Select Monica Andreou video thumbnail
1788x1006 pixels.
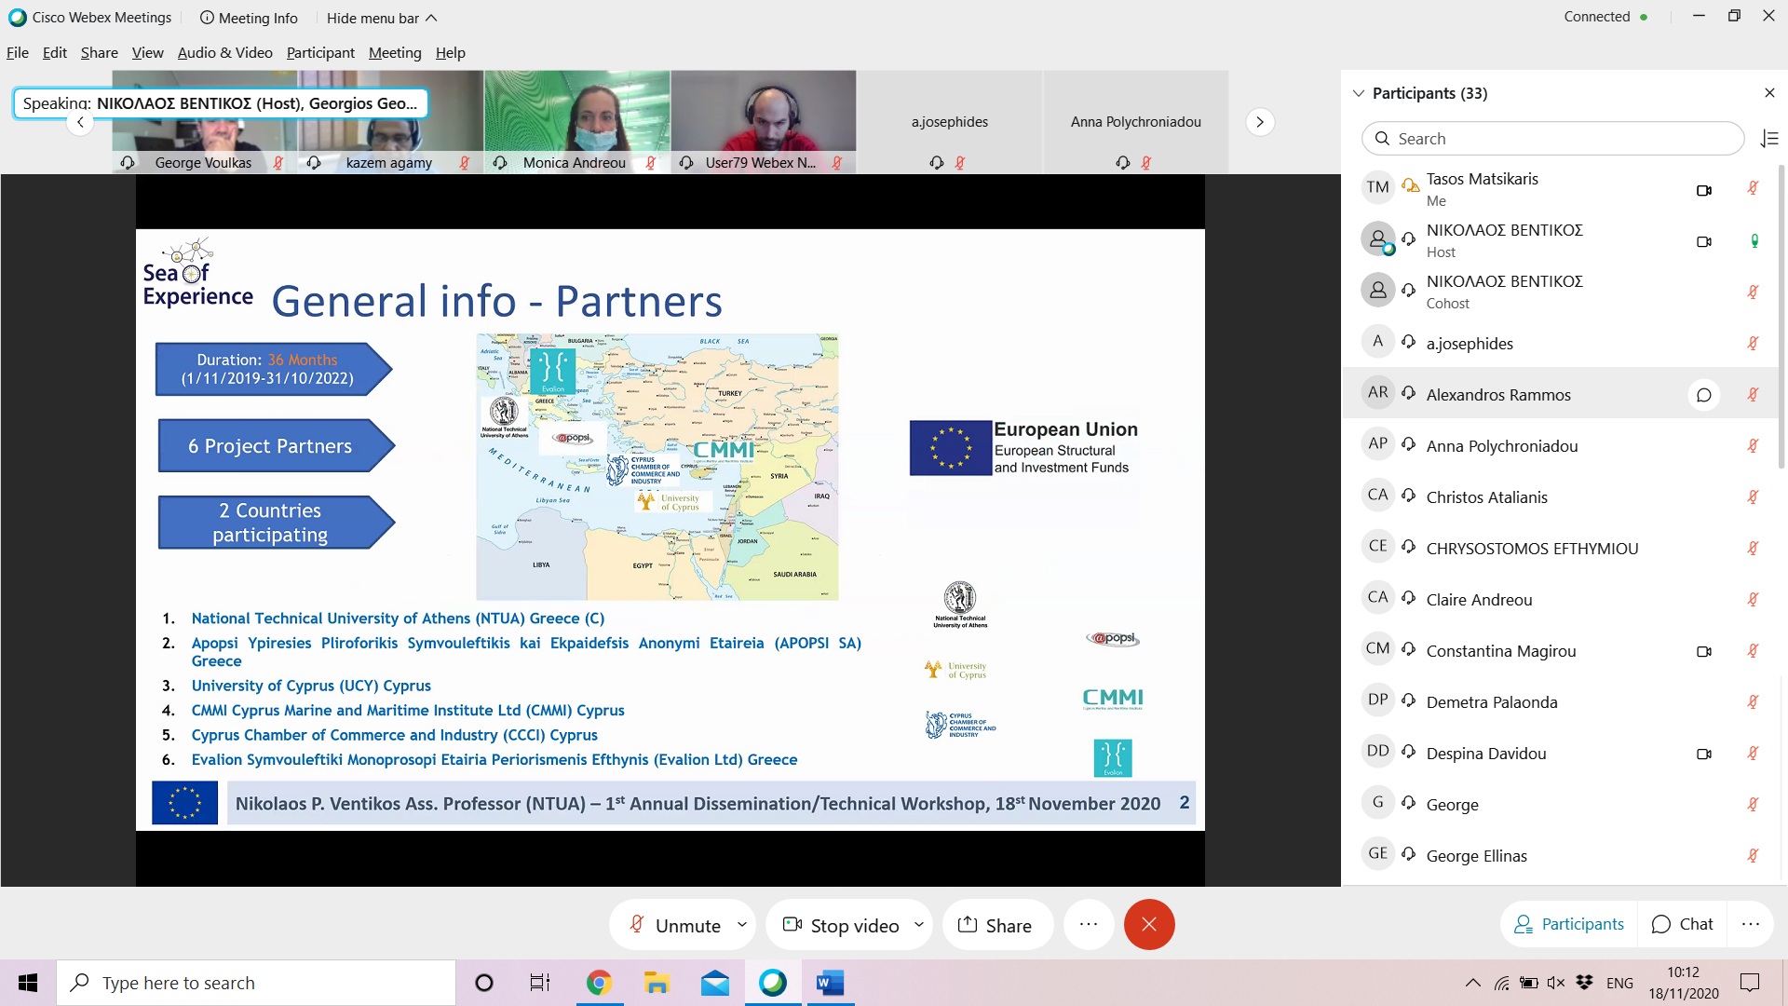(577, 122)
